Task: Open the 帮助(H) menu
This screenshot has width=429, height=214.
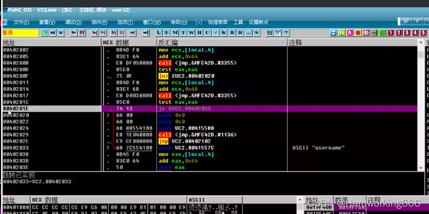Action: pos(179,22)
